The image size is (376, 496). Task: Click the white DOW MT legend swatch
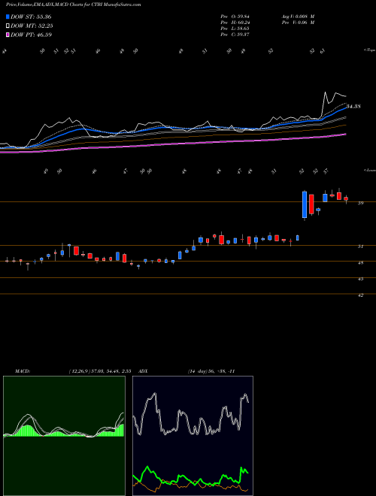[x=8, y=26]
